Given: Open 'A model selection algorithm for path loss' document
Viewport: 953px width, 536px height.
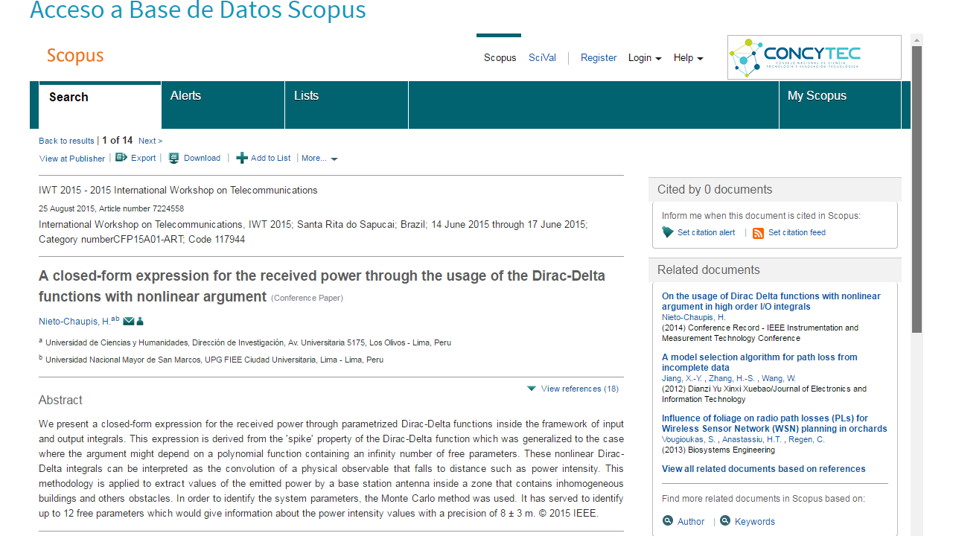Looking at the screenshot, I should (759, 363).
